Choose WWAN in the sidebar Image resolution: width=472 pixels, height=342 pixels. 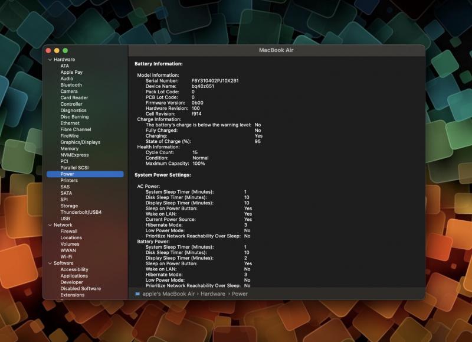click(x=68, y=250)
